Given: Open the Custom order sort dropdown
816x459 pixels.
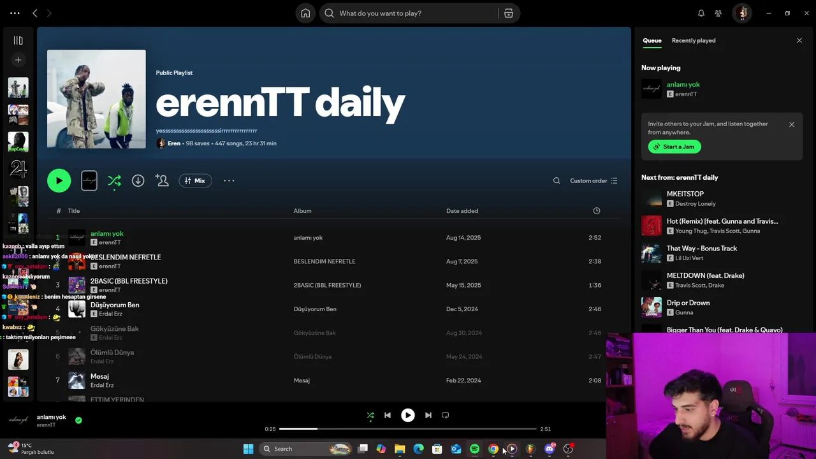Looking at the screenshot, I should click(x=594, y=180).
